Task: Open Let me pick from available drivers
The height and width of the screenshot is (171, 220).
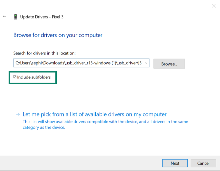Action: tap(94, 114)
